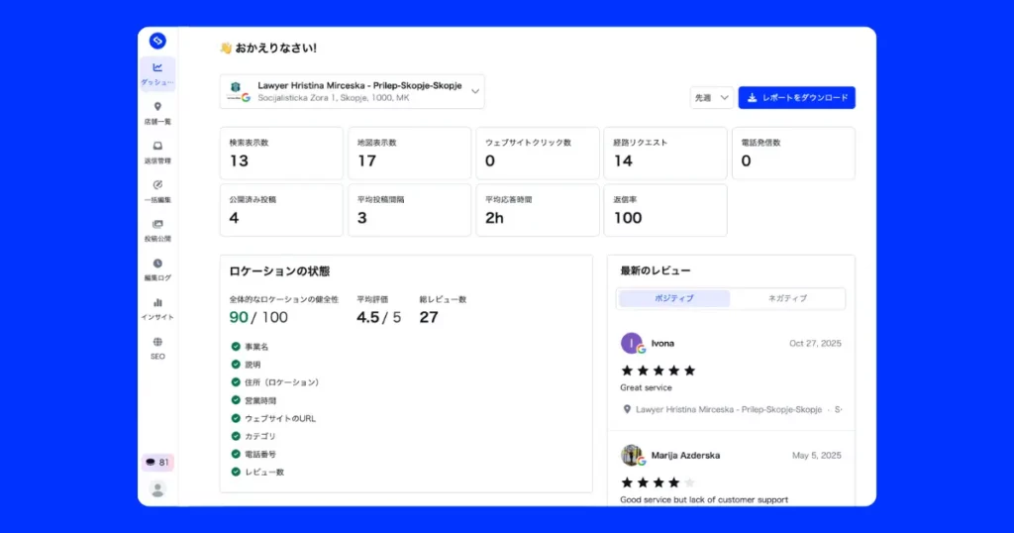Screen dimensions: 1014x533
Task: Click the average rating 4.5 / 5
Action: click(379, 318)
